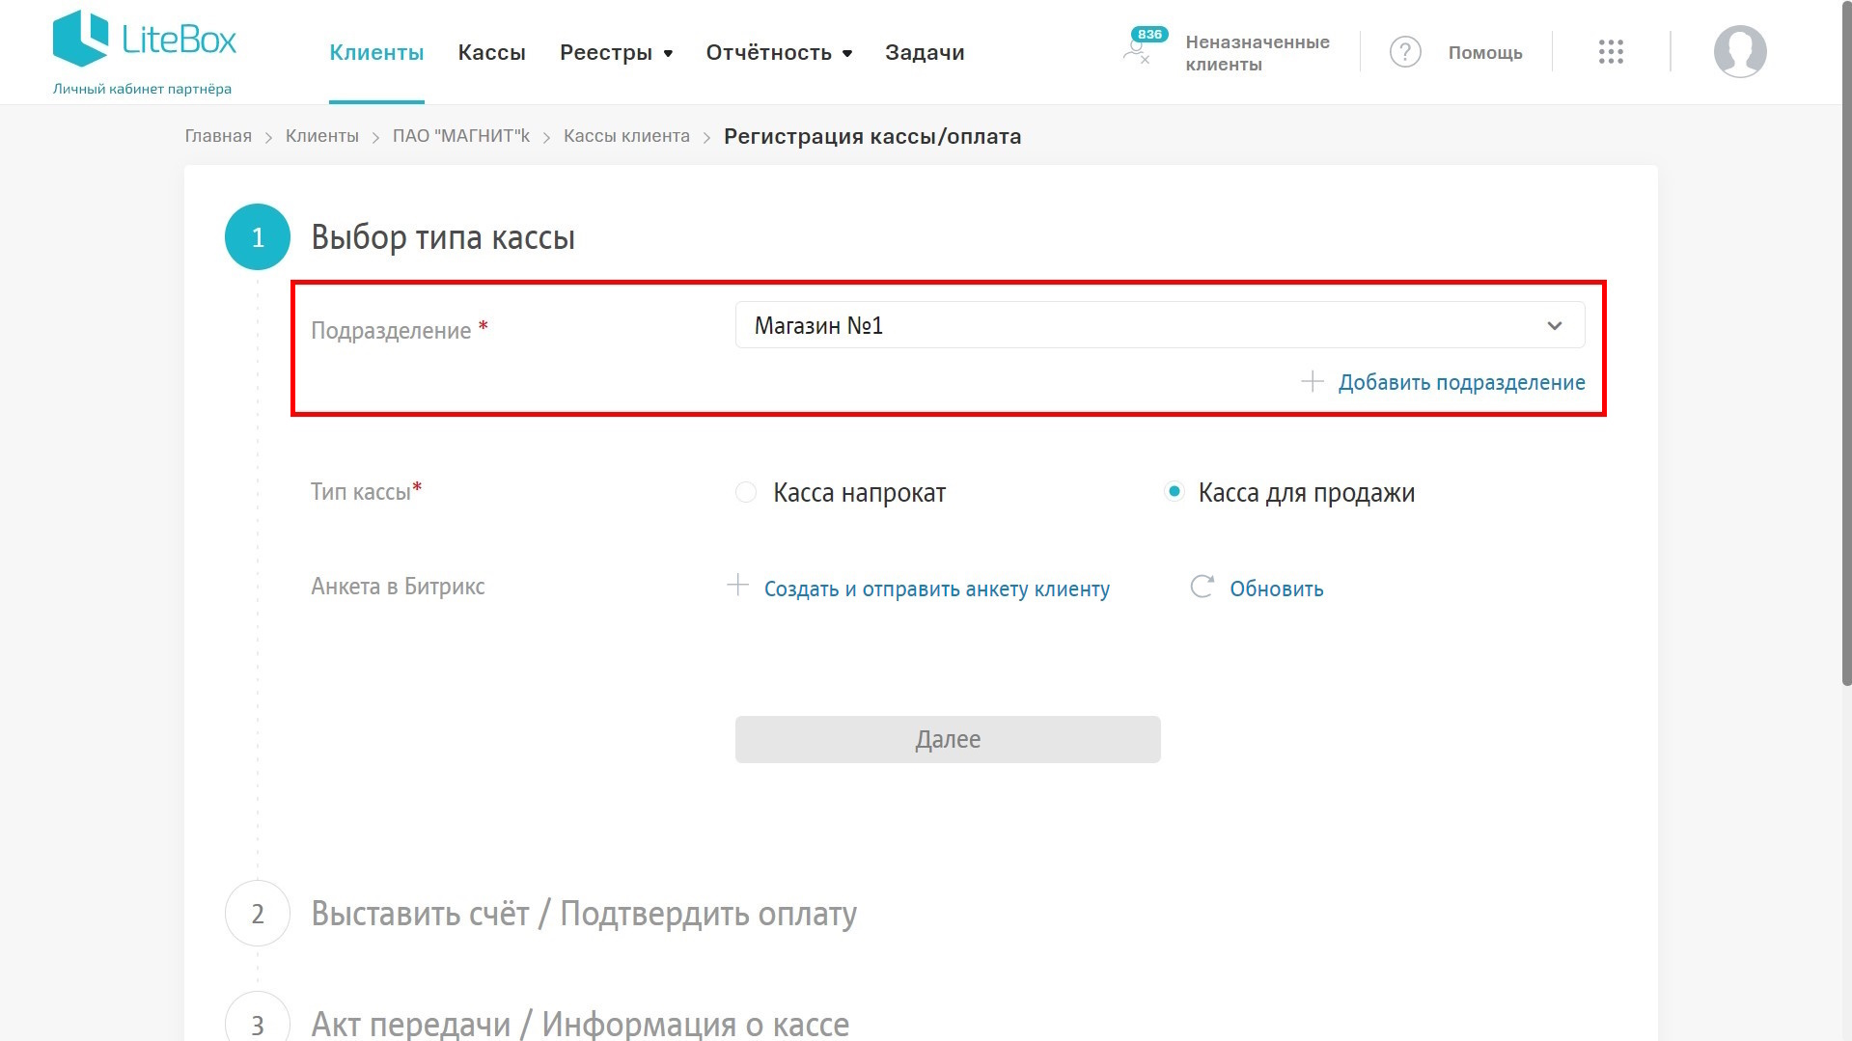Open Кассы клиента breadcrumb

click(626, 136)
